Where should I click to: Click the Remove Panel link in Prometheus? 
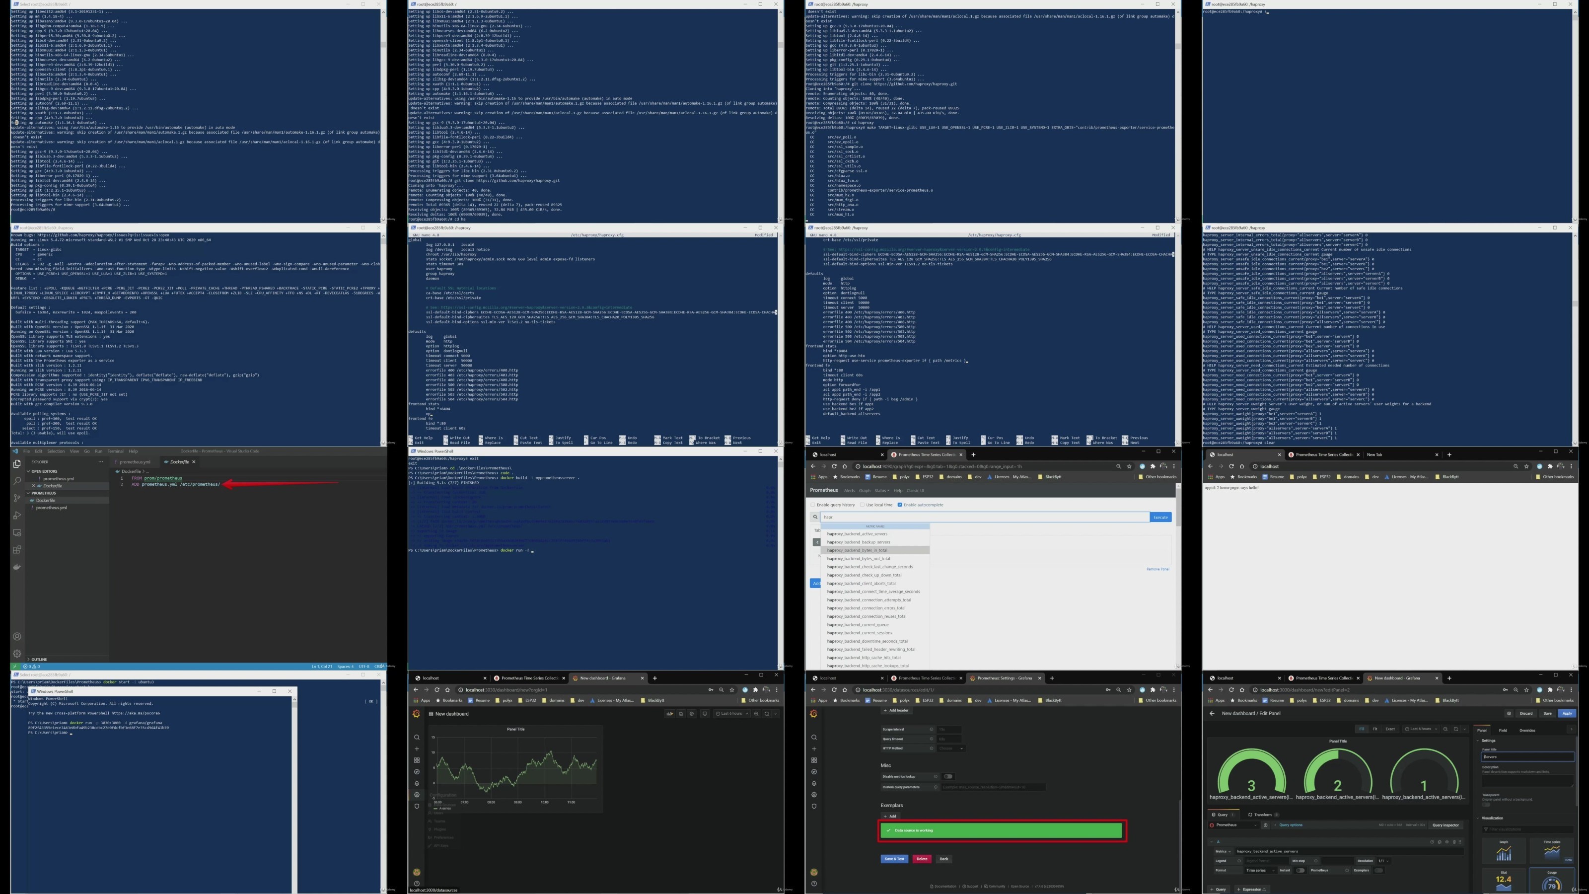click(1157, 569)
